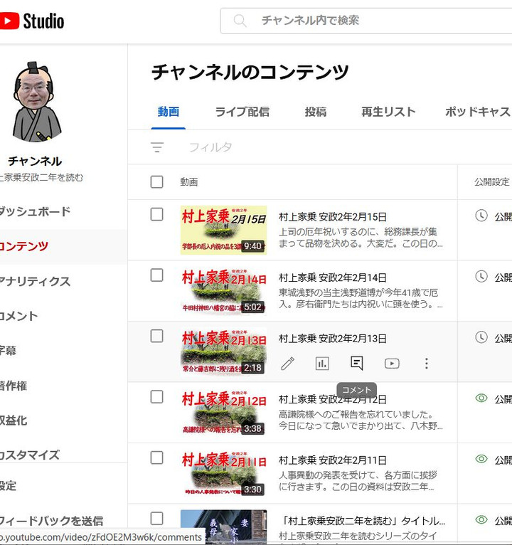Toggle the select-all videos header checkbox
The width and height of the screenshot is (512, 545).
coord(157,182)
